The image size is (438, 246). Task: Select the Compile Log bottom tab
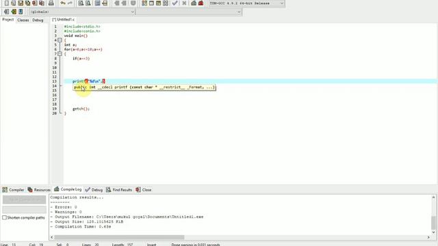click(x=68, y=189)
